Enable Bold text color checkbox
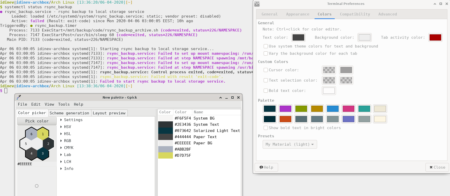Image resolution: width=450 pixels, height=196 pixels. click(266, 91)
